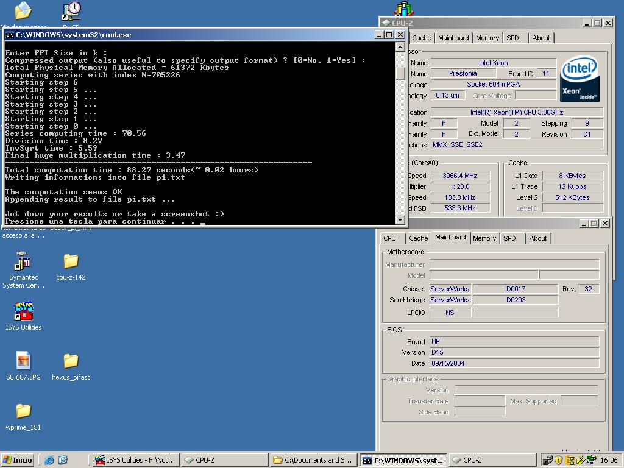The height and width of the screenshot is (468, 624).
Task: Click the desktop icon above the CPU-Z window
Action: click(x=404, y=9)
